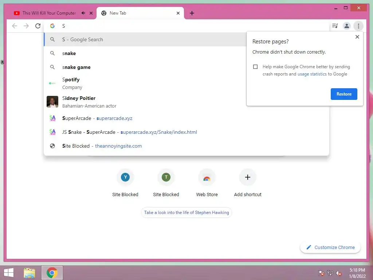
Task: Close the YouTube tab
Action: (91, 13)
